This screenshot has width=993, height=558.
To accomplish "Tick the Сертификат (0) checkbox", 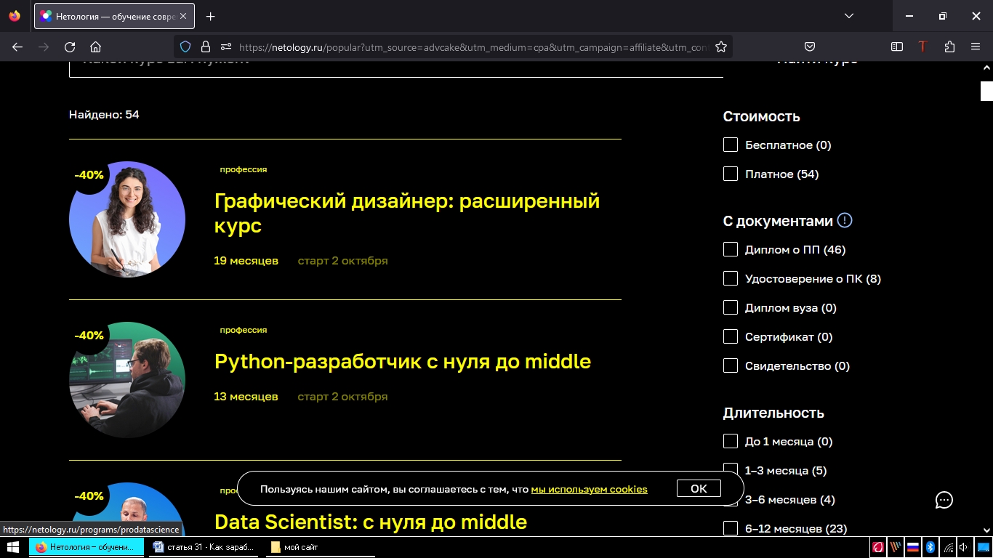I will 731,336.
